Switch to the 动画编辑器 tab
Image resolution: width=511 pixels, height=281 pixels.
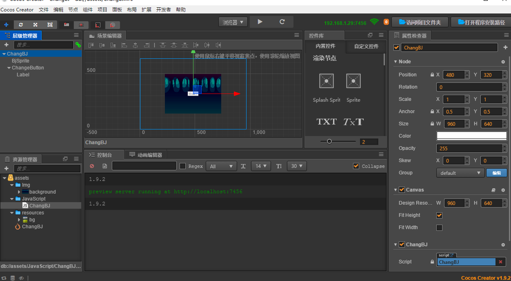tap(146, 155)
